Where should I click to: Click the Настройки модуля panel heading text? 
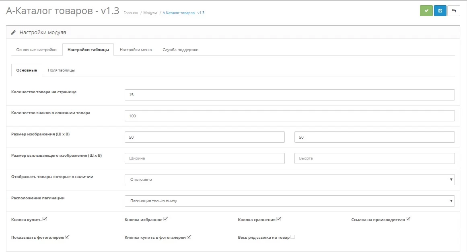43,33
